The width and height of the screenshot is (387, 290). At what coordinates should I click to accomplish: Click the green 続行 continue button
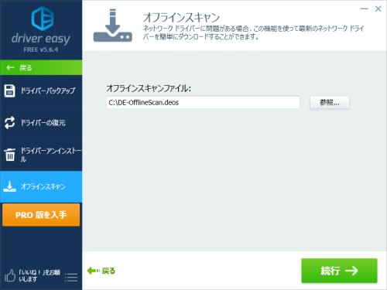click(339, 271)
